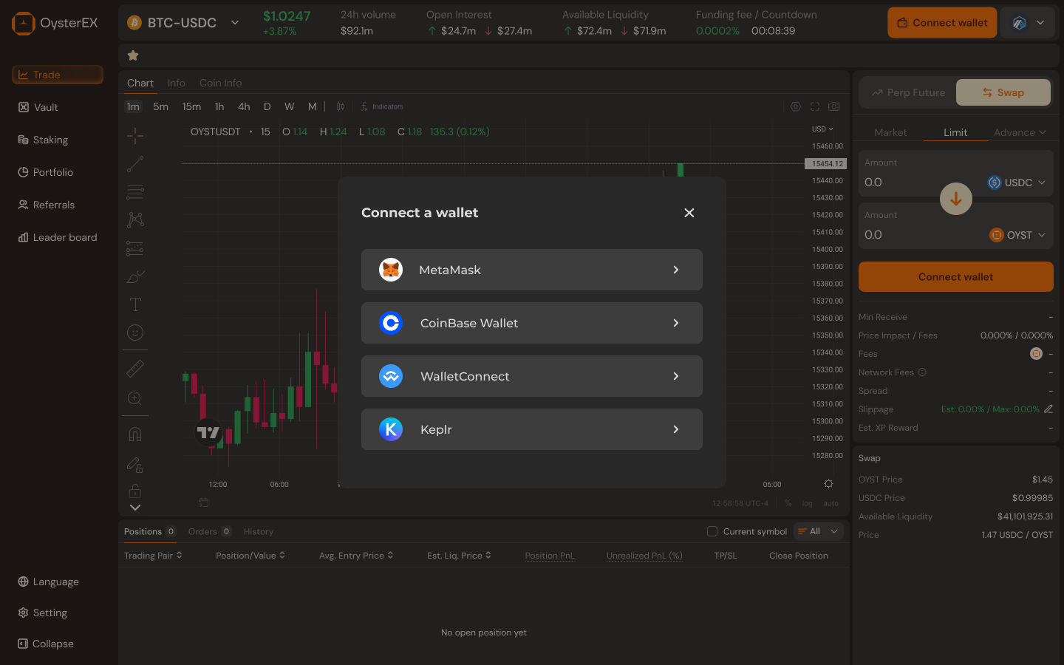Select the crosshair cursor tool
This screenshot has width=1064, height=665.
(135, 135)
